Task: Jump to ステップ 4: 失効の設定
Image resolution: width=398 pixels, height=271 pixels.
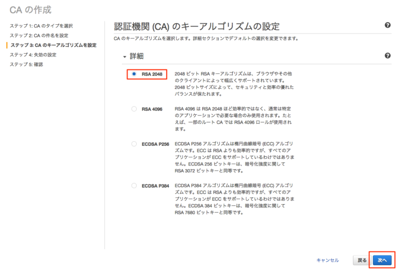Action: point(33,54)
